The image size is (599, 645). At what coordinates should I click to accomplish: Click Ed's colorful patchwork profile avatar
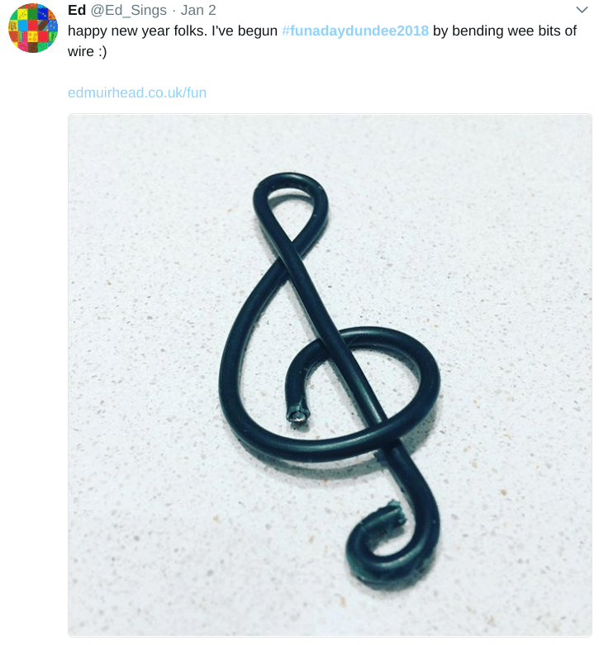[33, 27]
